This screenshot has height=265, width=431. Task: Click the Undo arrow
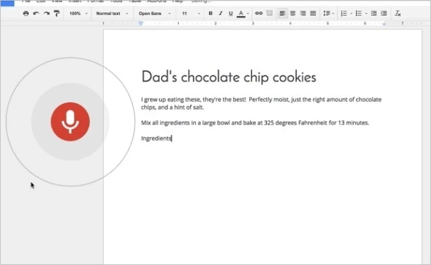pyautogui.click(x=37, y=13)
